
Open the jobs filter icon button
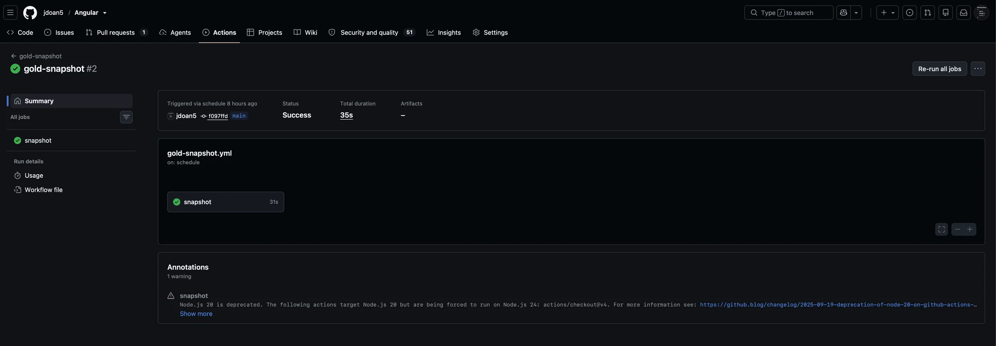pos(126,117)
